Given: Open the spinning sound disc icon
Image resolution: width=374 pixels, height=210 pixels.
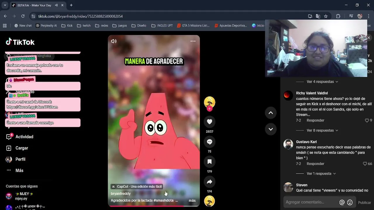Looking at the screenshot, I should [x=209, y=201].
